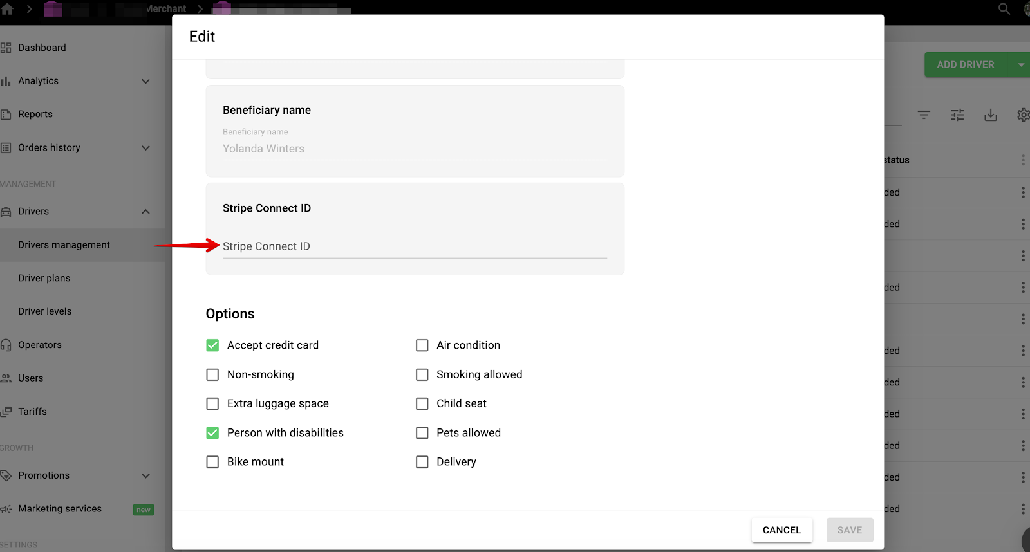Uncheck Accept credit card option
Screen dimensions: 1030x552
coord(212,345)
